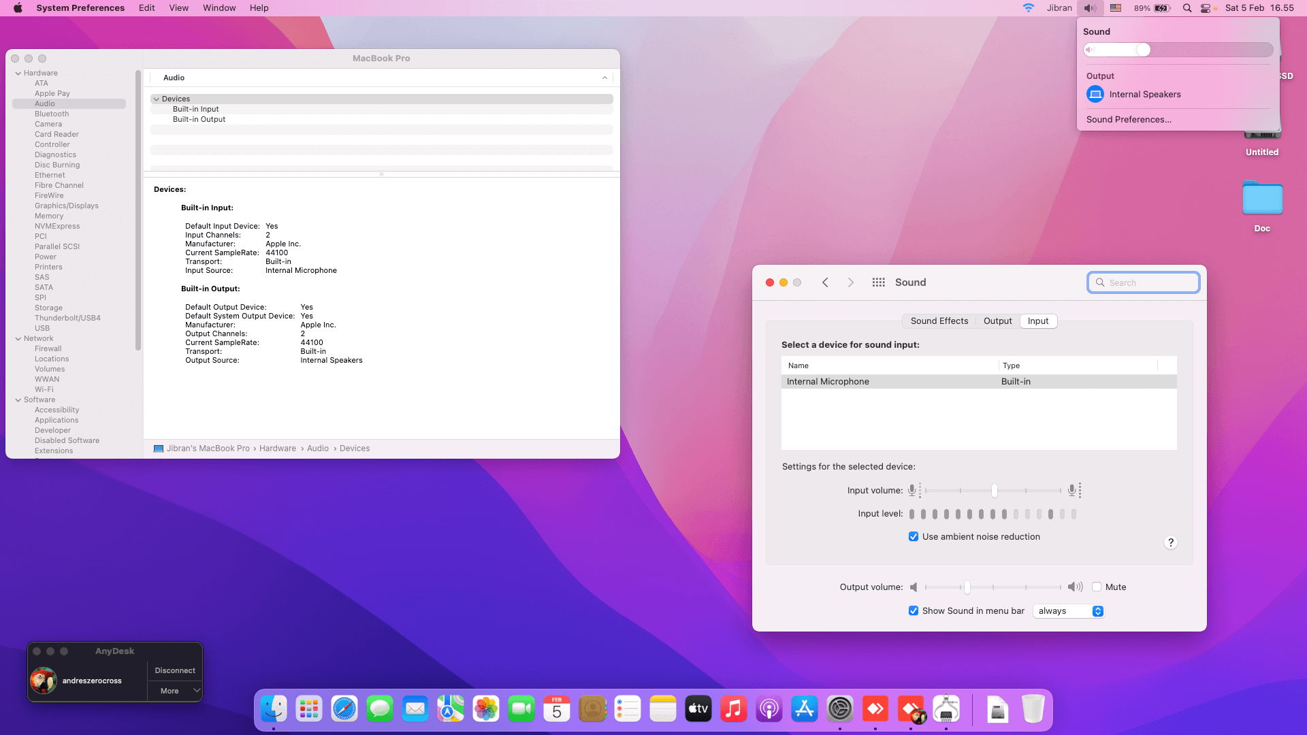
Task: Go back in Sound preferences window
Action: click(x=825, y=282)
